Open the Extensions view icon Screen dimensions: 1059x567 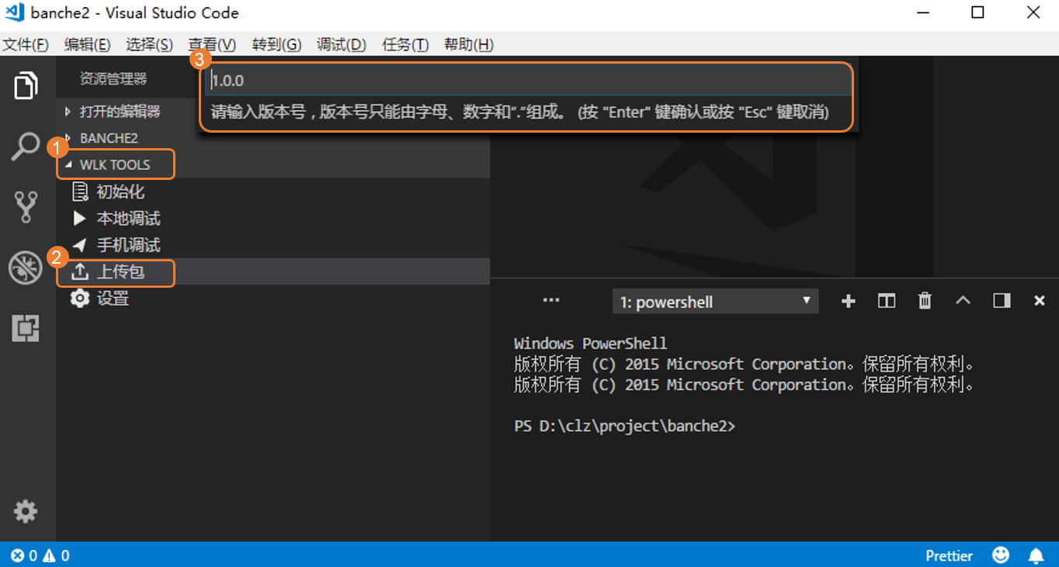click(x=26, y=329)
